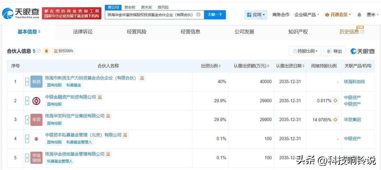Open the 应用 dropdown menu
Screen dimensions: 381x170
pos(256,15)
